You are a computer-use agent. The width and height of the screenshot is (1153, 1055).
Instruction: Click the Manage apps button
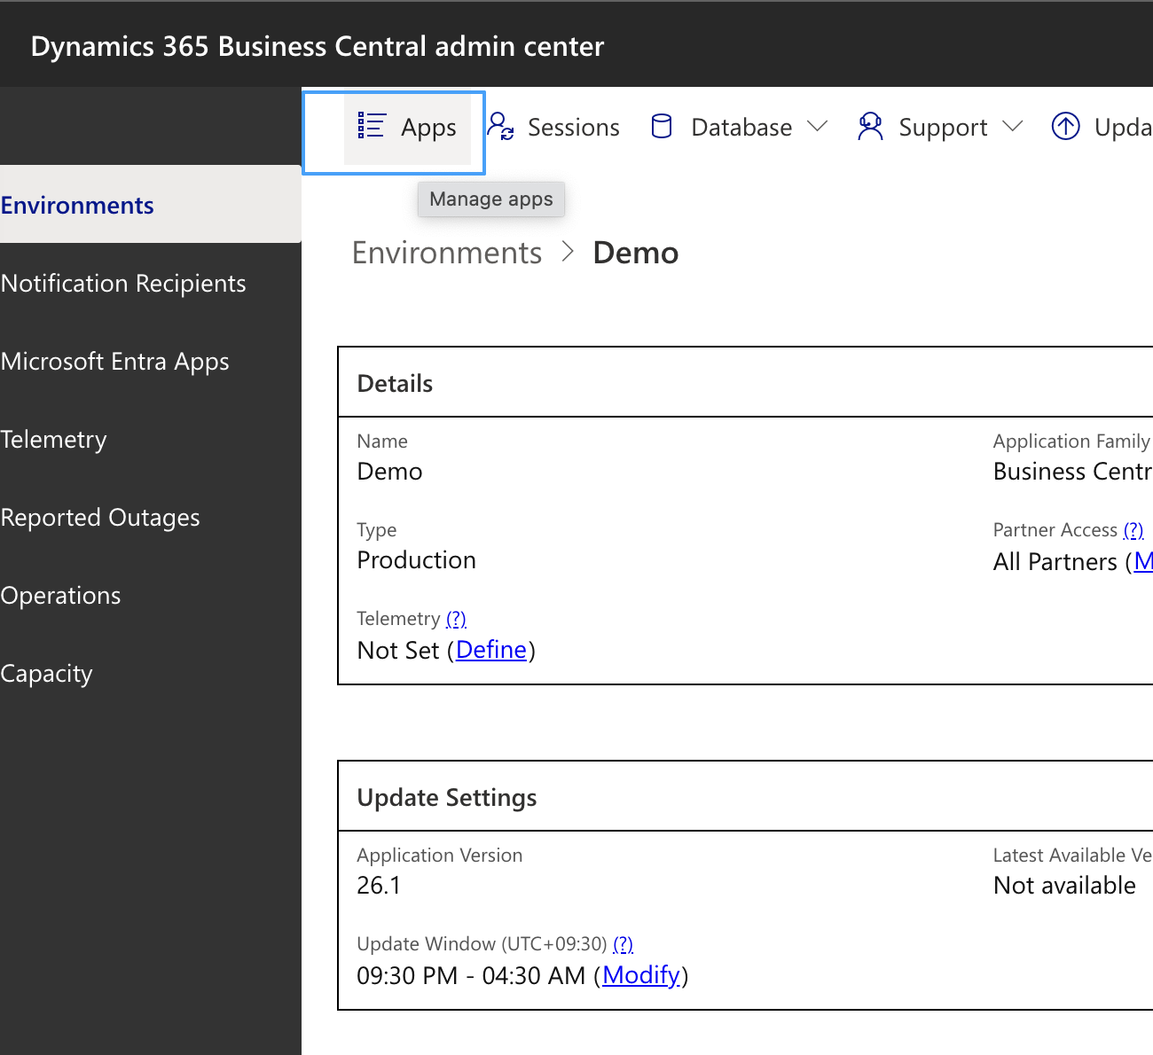[x=490, y=199]
